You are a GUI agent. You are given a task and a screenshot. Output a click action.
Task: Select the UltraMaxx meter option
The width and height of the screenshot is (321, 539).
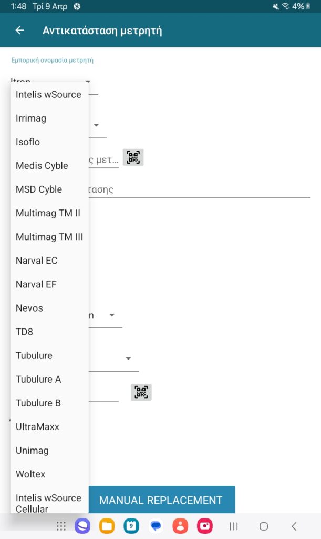point(38,427)
